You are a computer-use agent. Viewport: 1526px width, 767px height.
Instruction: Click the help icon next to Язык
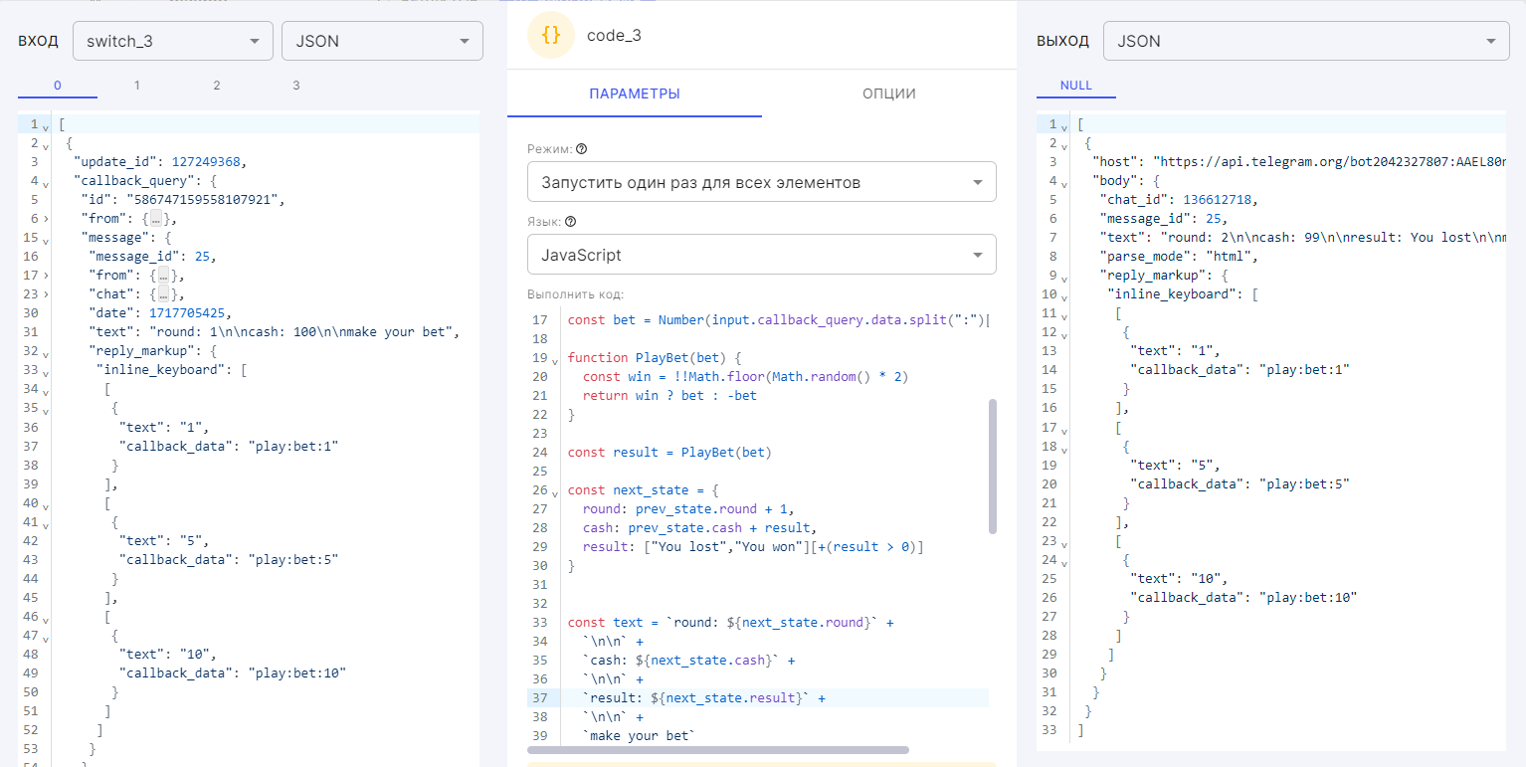click(x=571, y=222)
